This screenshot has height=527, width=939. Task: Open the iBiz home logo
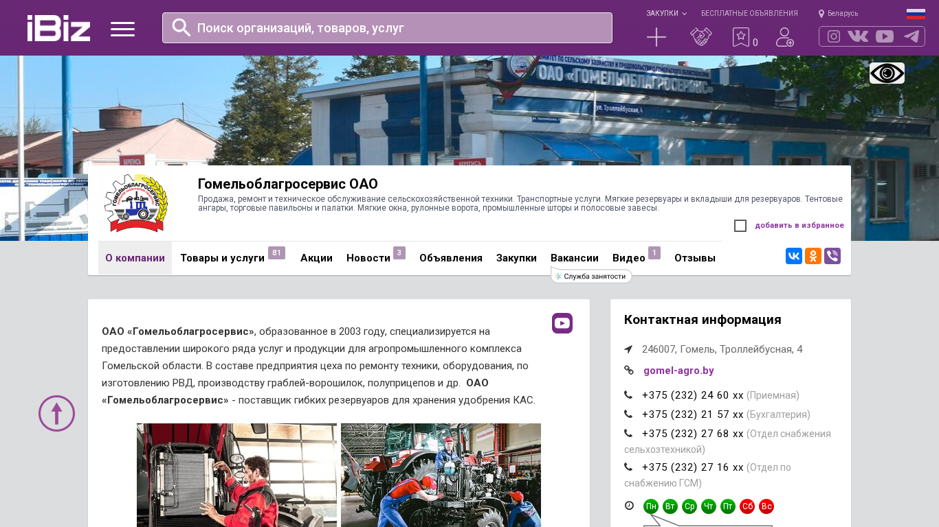click(58, 28)
